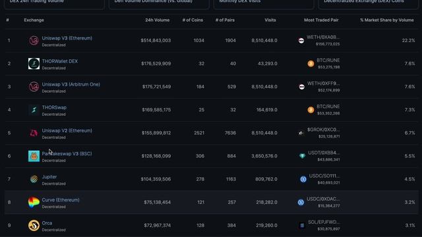Click the $104,359,506 volume value
This screenshot has height=237, width=422.
pos(156,179)
